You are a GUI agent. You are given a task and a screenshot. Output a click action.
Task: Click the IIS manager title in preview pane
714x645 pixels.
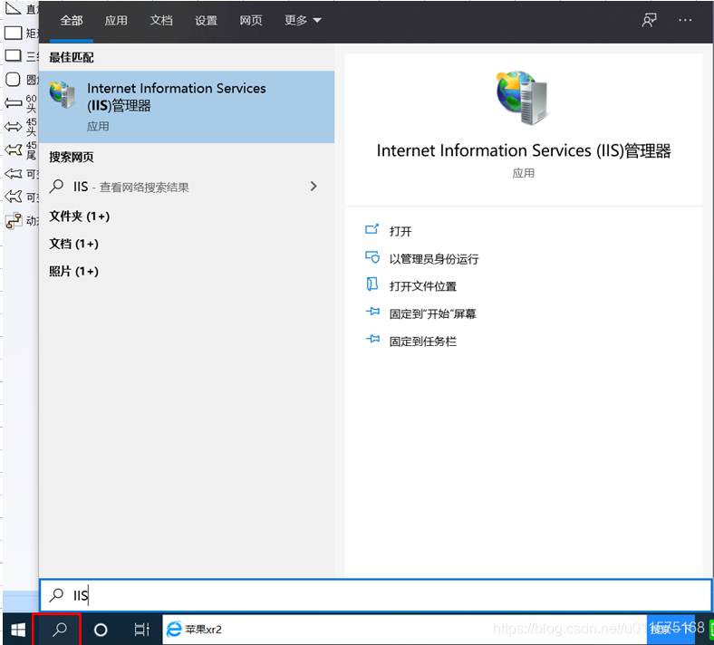pos(523,150)
